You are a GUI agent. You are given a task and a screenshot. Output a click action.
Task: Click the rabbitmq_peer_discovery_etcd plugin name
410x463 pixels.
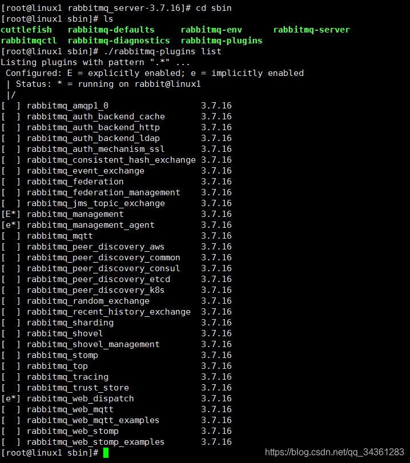coord(98,279)
